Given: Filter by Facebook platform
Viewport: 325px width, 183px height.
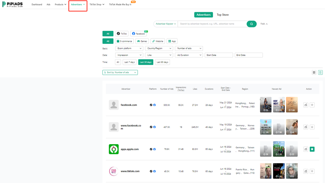Looking at the screenshot, I should (x=138, y=34).
